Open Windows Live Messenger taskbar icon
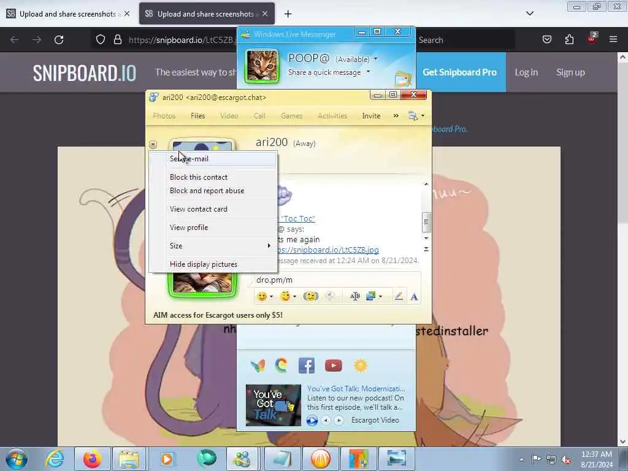 click(242, 459)
